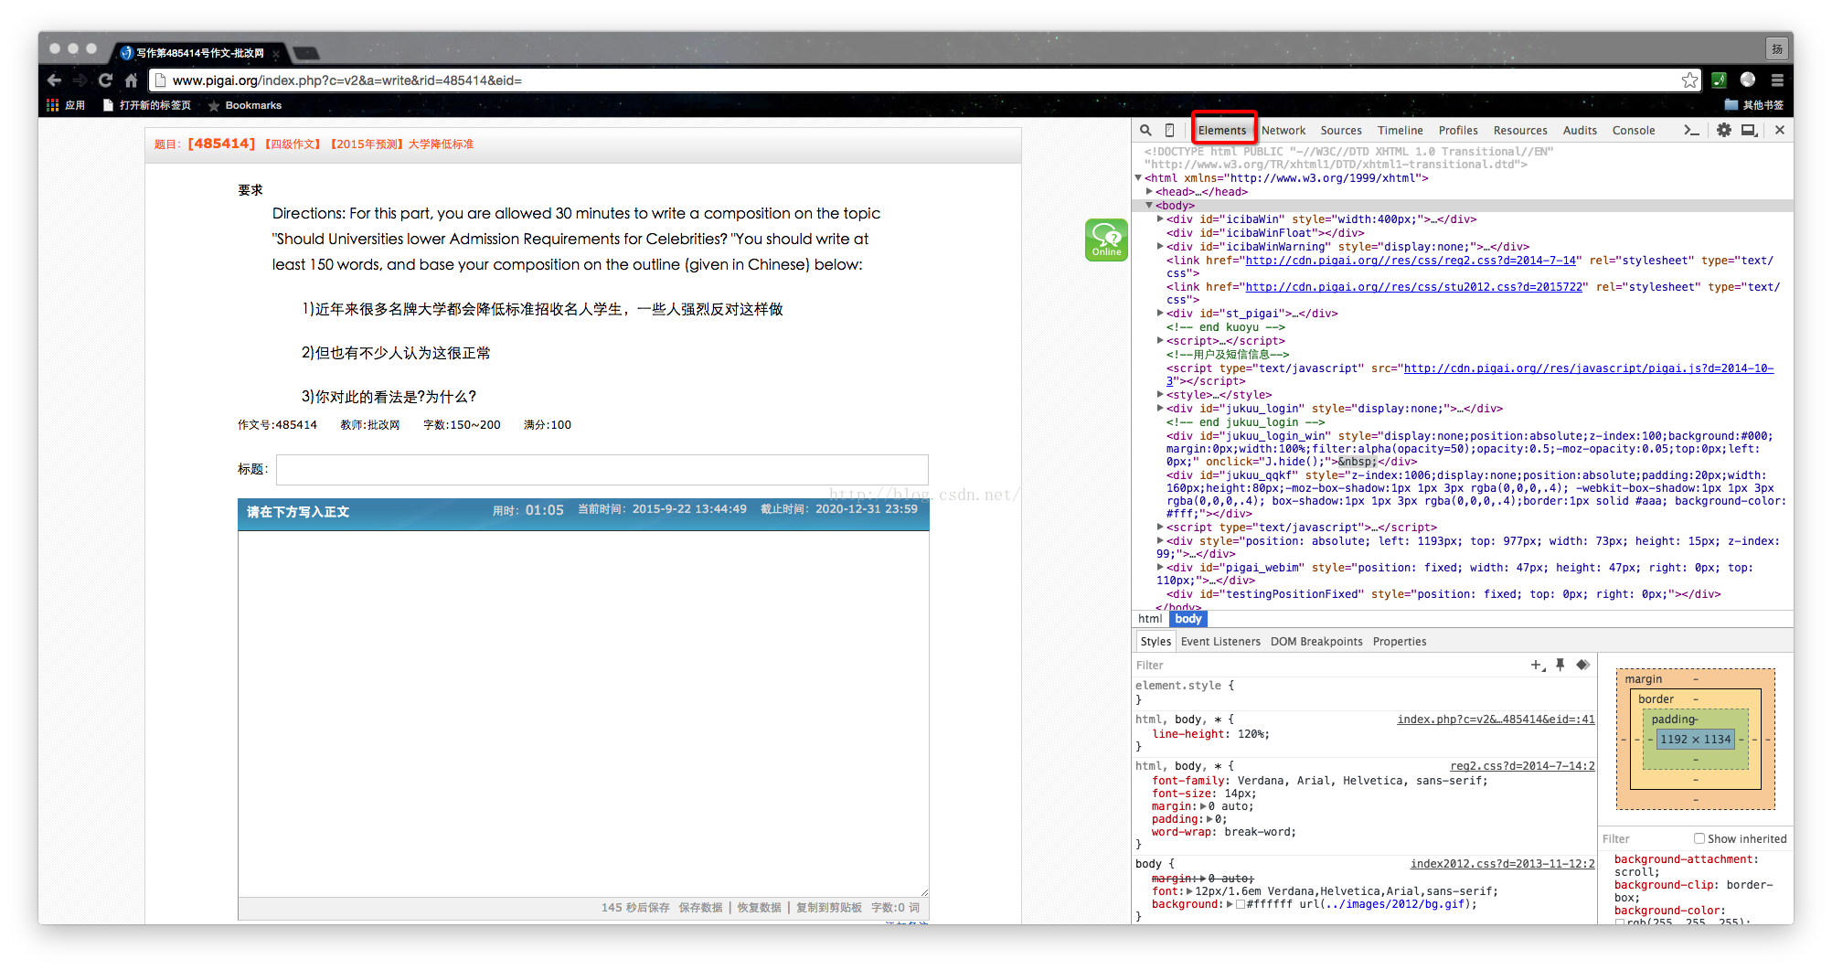Click 恢复数据 restore data link
Viewport: 1832px width, 970px height.
coord(760,908)
